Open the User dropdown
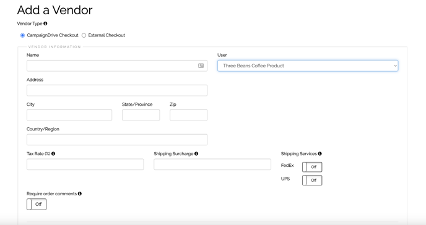The width and height of the screenshot is (426, 225). 308,66
